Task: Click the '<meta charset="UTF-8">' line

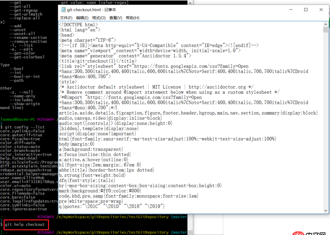Action: [87, 40]
